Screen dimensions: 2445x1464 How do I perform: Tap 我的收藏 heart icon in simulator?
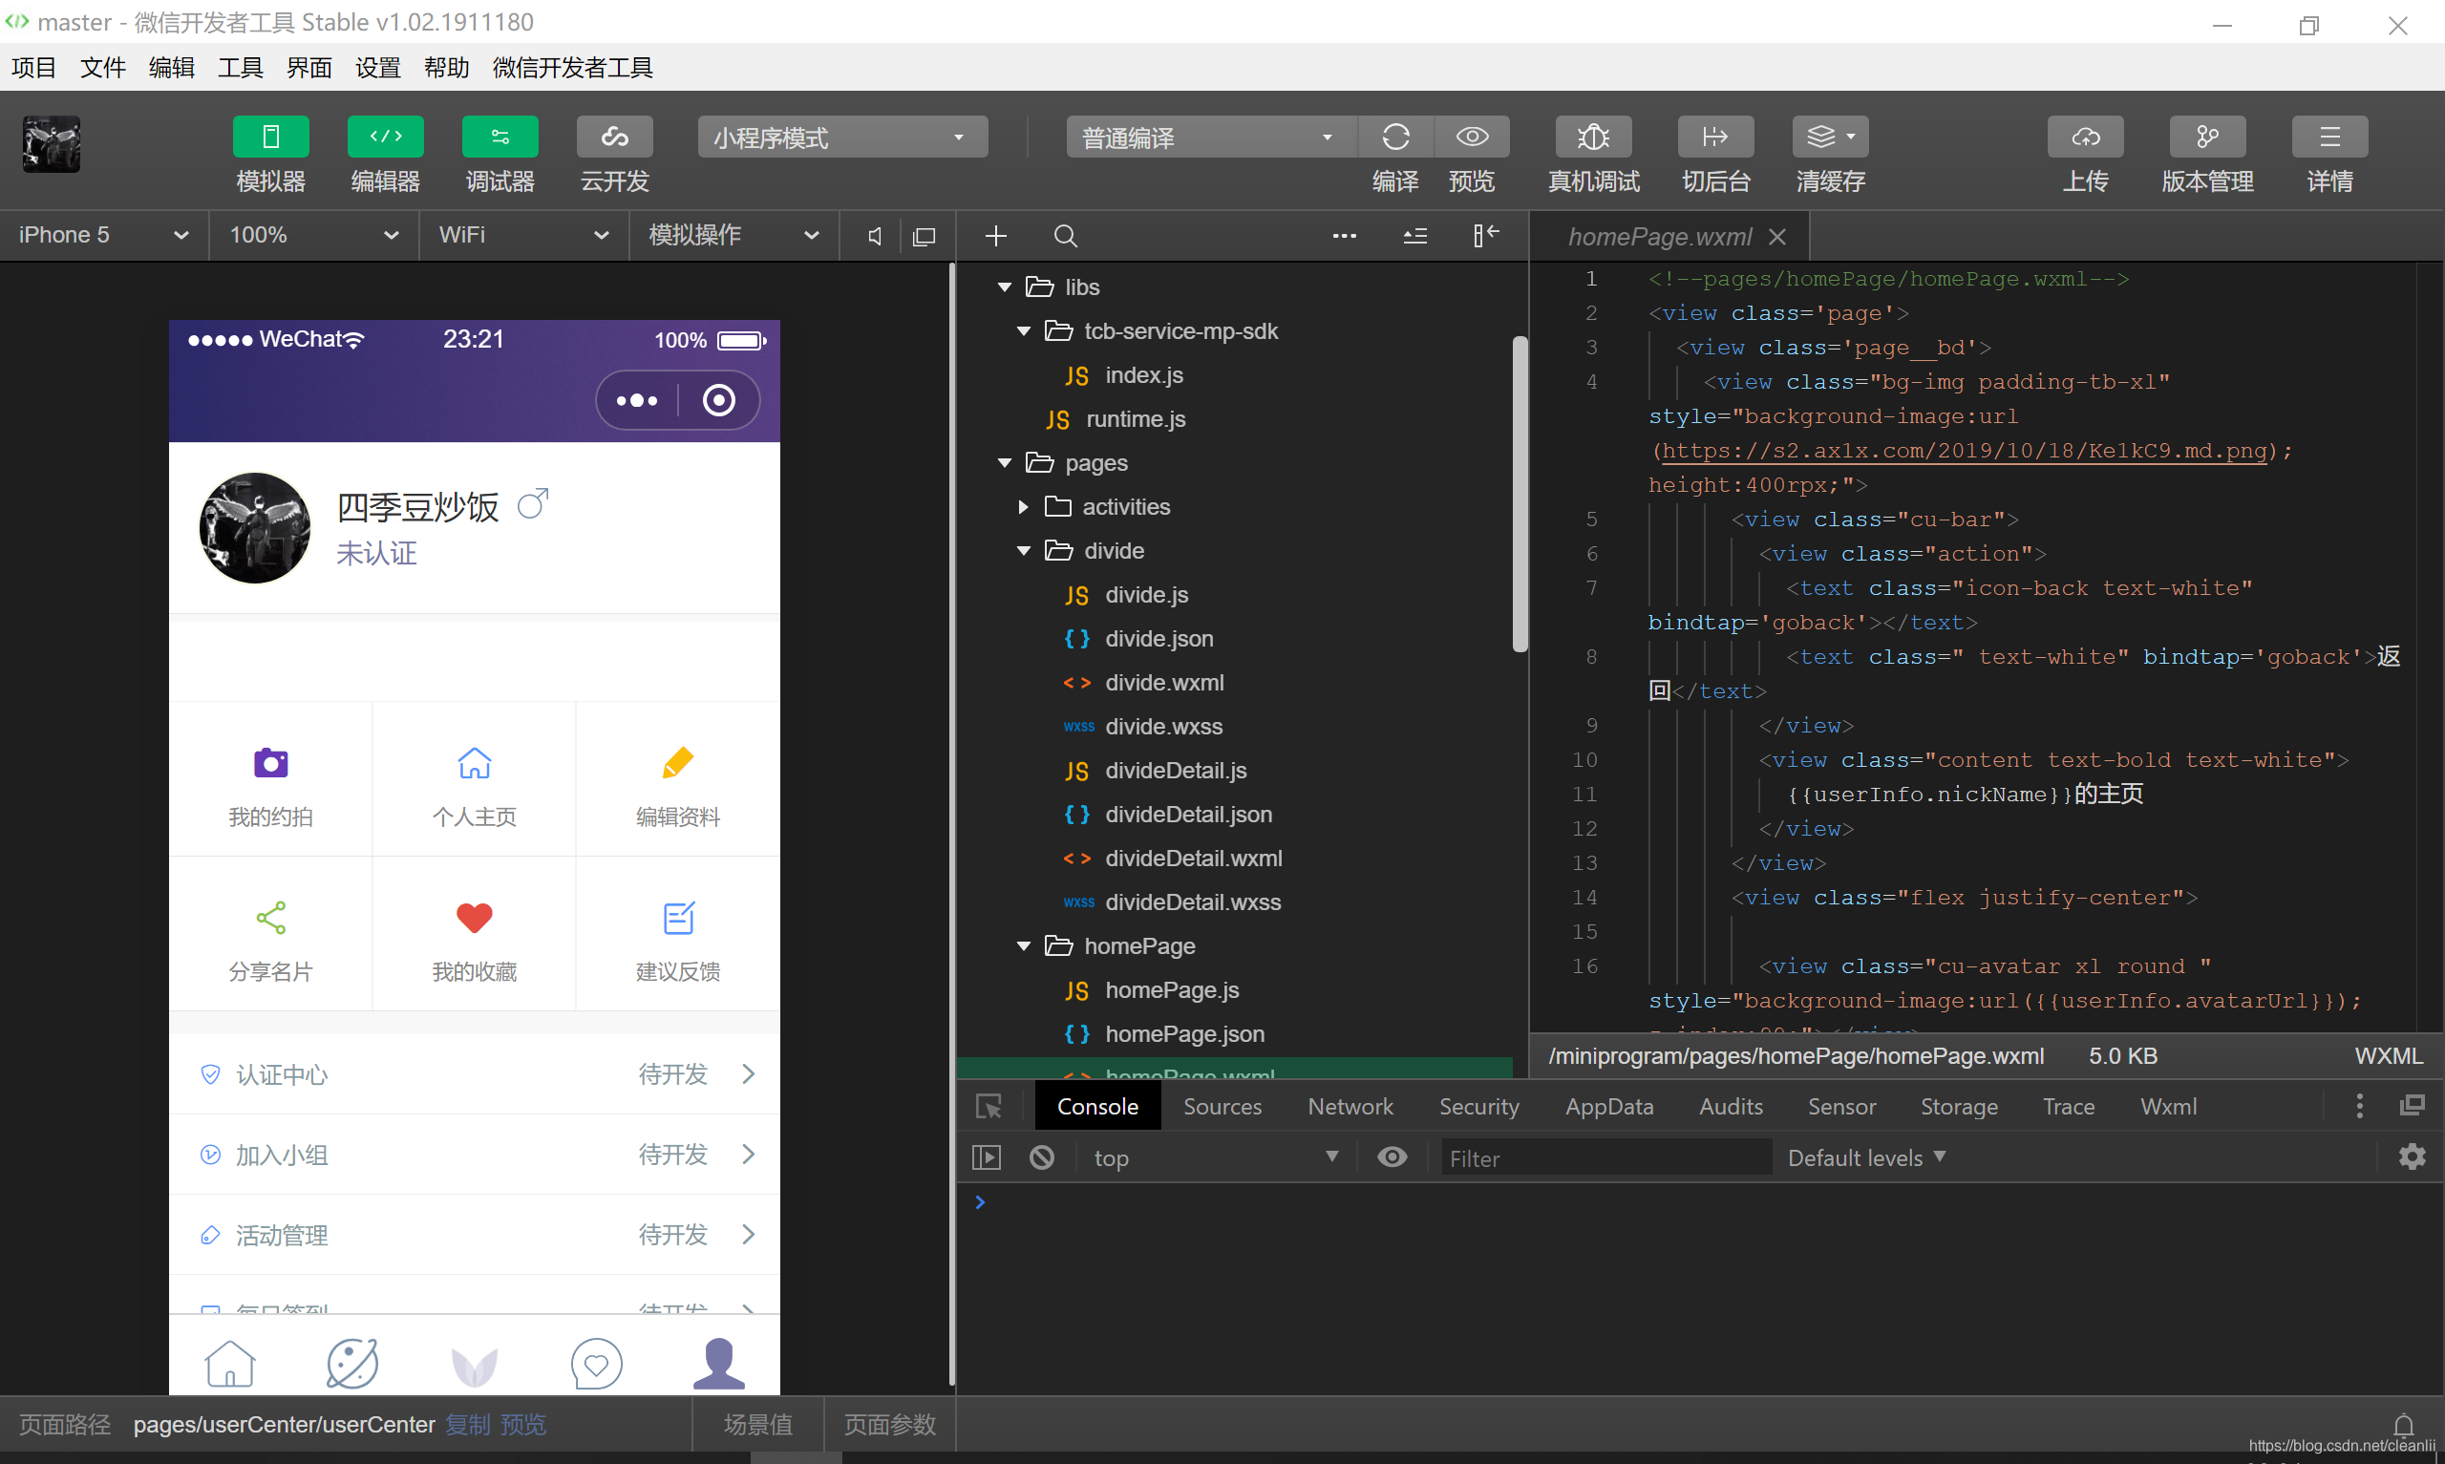475,919
